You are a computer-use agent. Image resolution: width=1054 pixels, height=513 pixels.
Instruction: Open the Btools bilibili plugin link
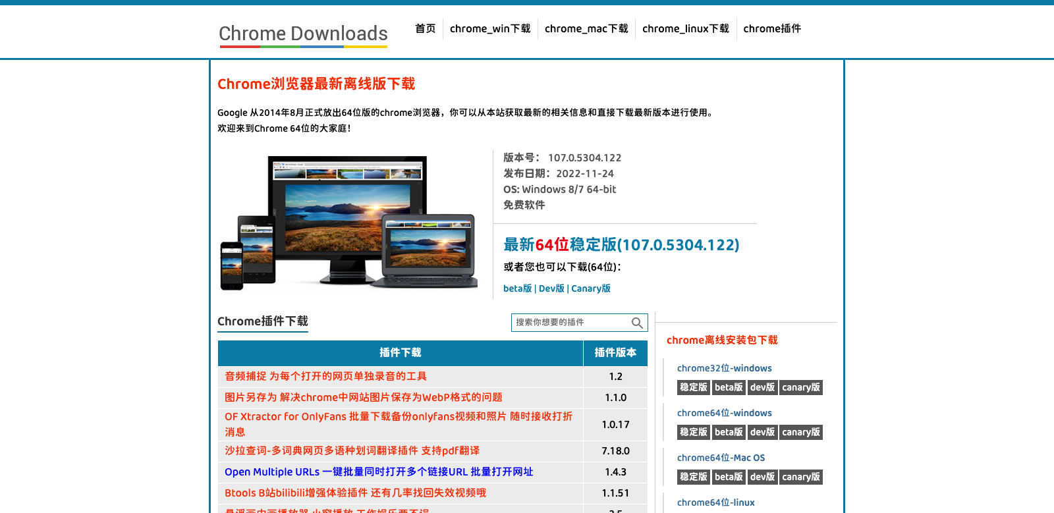tap(355, 493)
